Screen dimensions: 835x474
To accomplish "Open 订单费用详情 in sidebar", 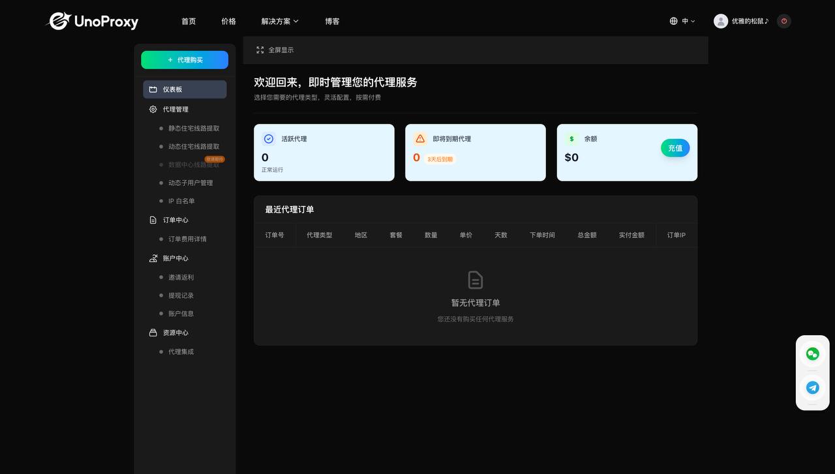I will [x=187, y=239].
